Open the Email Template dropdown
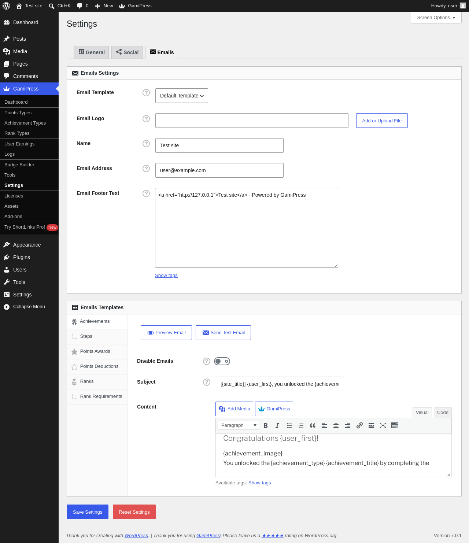Viewport: 469px width, 543px height. [x=182, y=96]
